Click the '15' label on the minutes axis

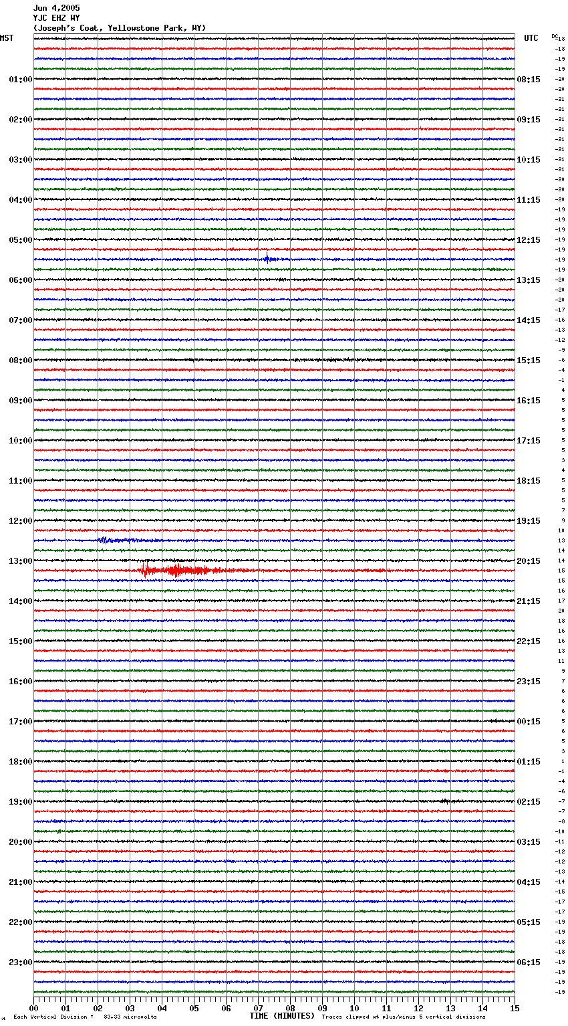coord(515,1008)
